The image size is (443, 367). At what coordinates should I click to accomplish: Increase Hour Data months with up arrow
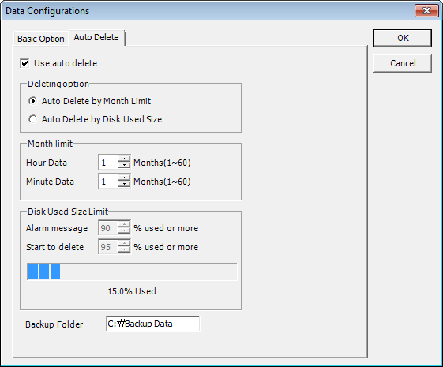pos(124,159)
